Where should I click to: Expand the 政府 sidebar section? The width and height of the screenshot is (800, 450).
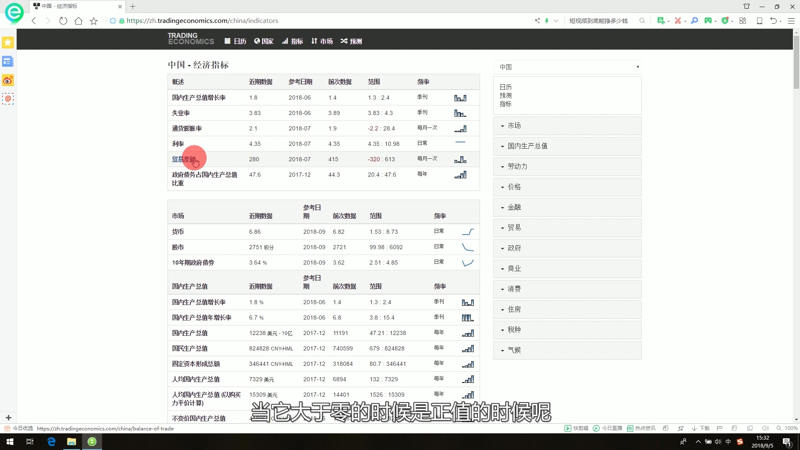coord(567,248)
